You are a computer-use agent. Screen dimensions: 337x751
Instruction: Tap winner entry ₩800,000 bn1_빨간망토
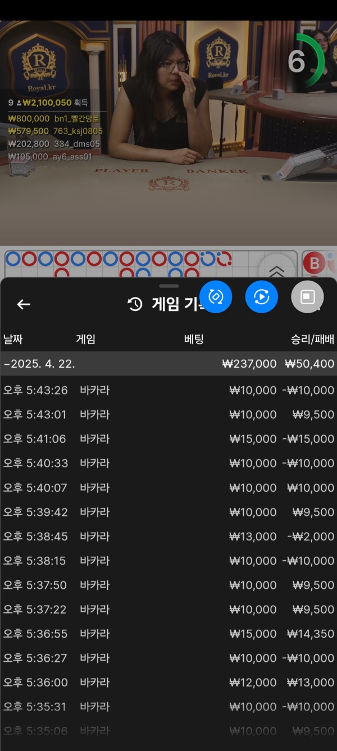pos(53,118)
